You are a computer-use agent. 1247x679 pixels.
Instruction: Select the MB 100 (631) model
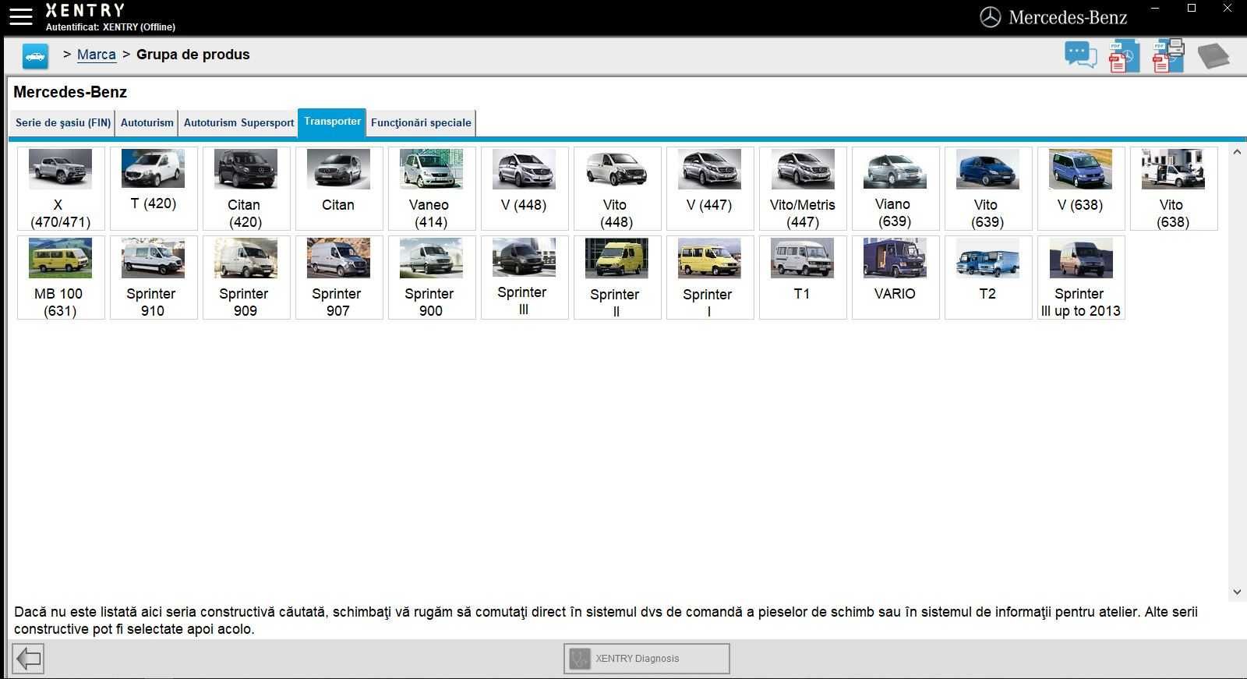coord(61,278)
